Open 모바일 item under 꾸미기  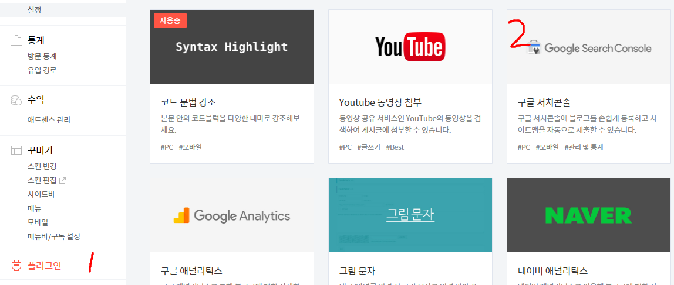[x=38, y=222]
